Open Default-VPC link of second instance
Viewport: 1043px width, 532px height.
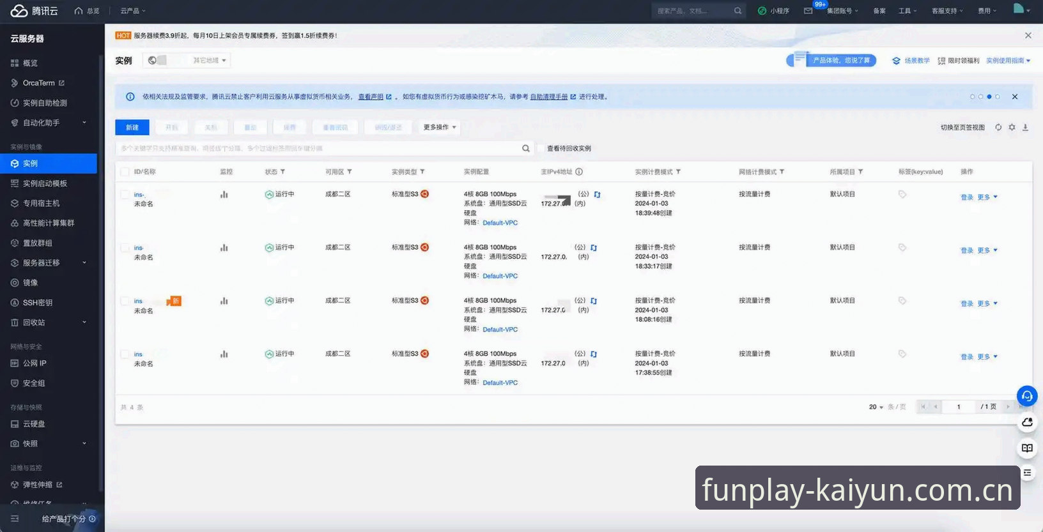pyautogui.click(x=500, y=276)
